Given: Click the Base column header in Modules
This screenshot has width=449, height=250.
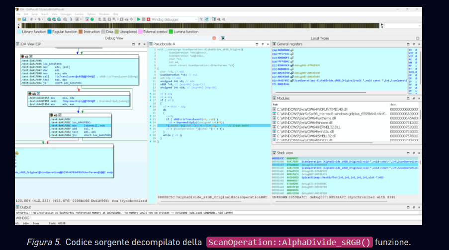Looking at the screenshot, I should [x=393, y=105].
